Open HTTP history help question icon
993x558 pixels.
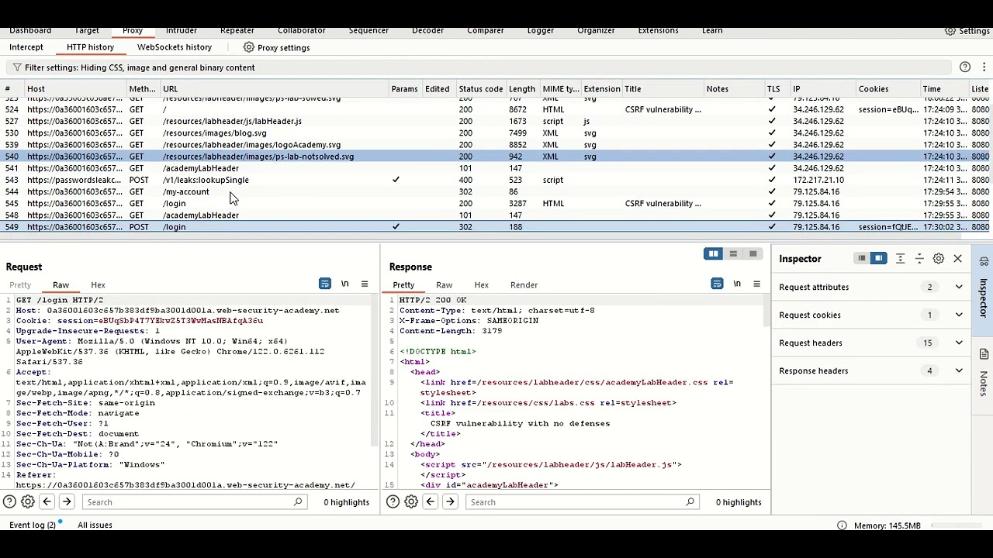pyautogui.click(x=965, y=67)
